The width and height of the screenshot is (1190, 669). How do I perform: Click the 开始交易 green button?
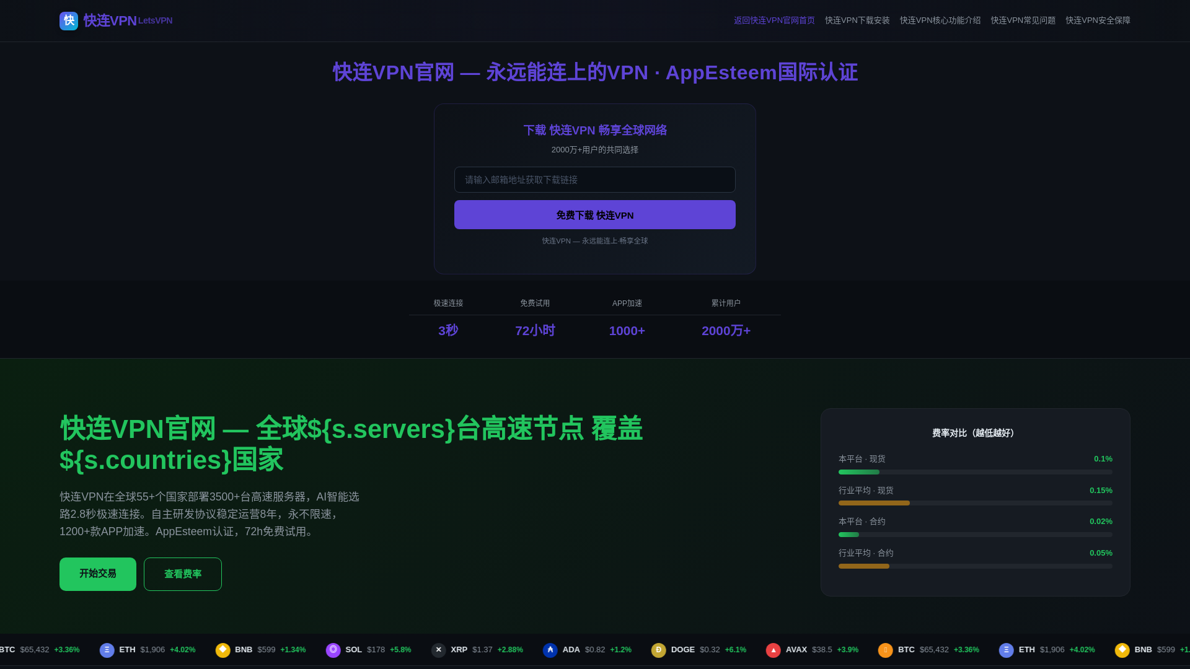tap(98, 574)
